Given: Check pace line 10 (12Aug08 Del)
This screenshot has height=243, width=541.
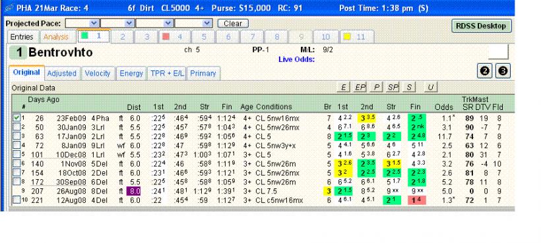Looking at the screenshot, I should point(16,200).
